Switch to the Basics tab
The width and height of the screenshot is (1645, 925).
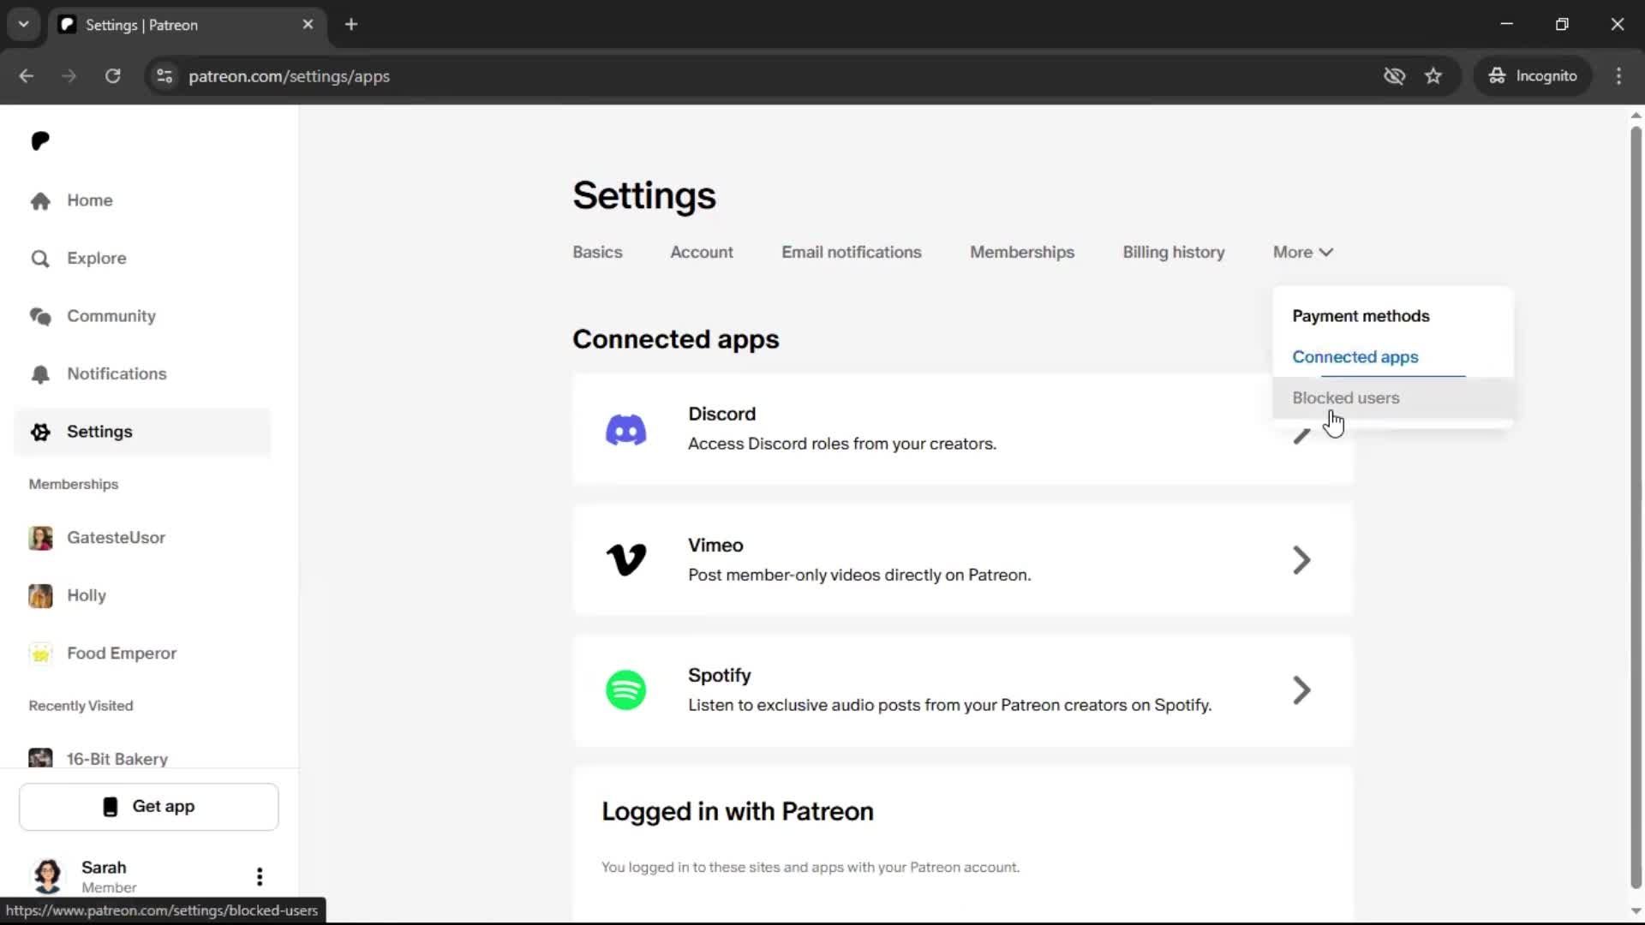coord(597,253)
